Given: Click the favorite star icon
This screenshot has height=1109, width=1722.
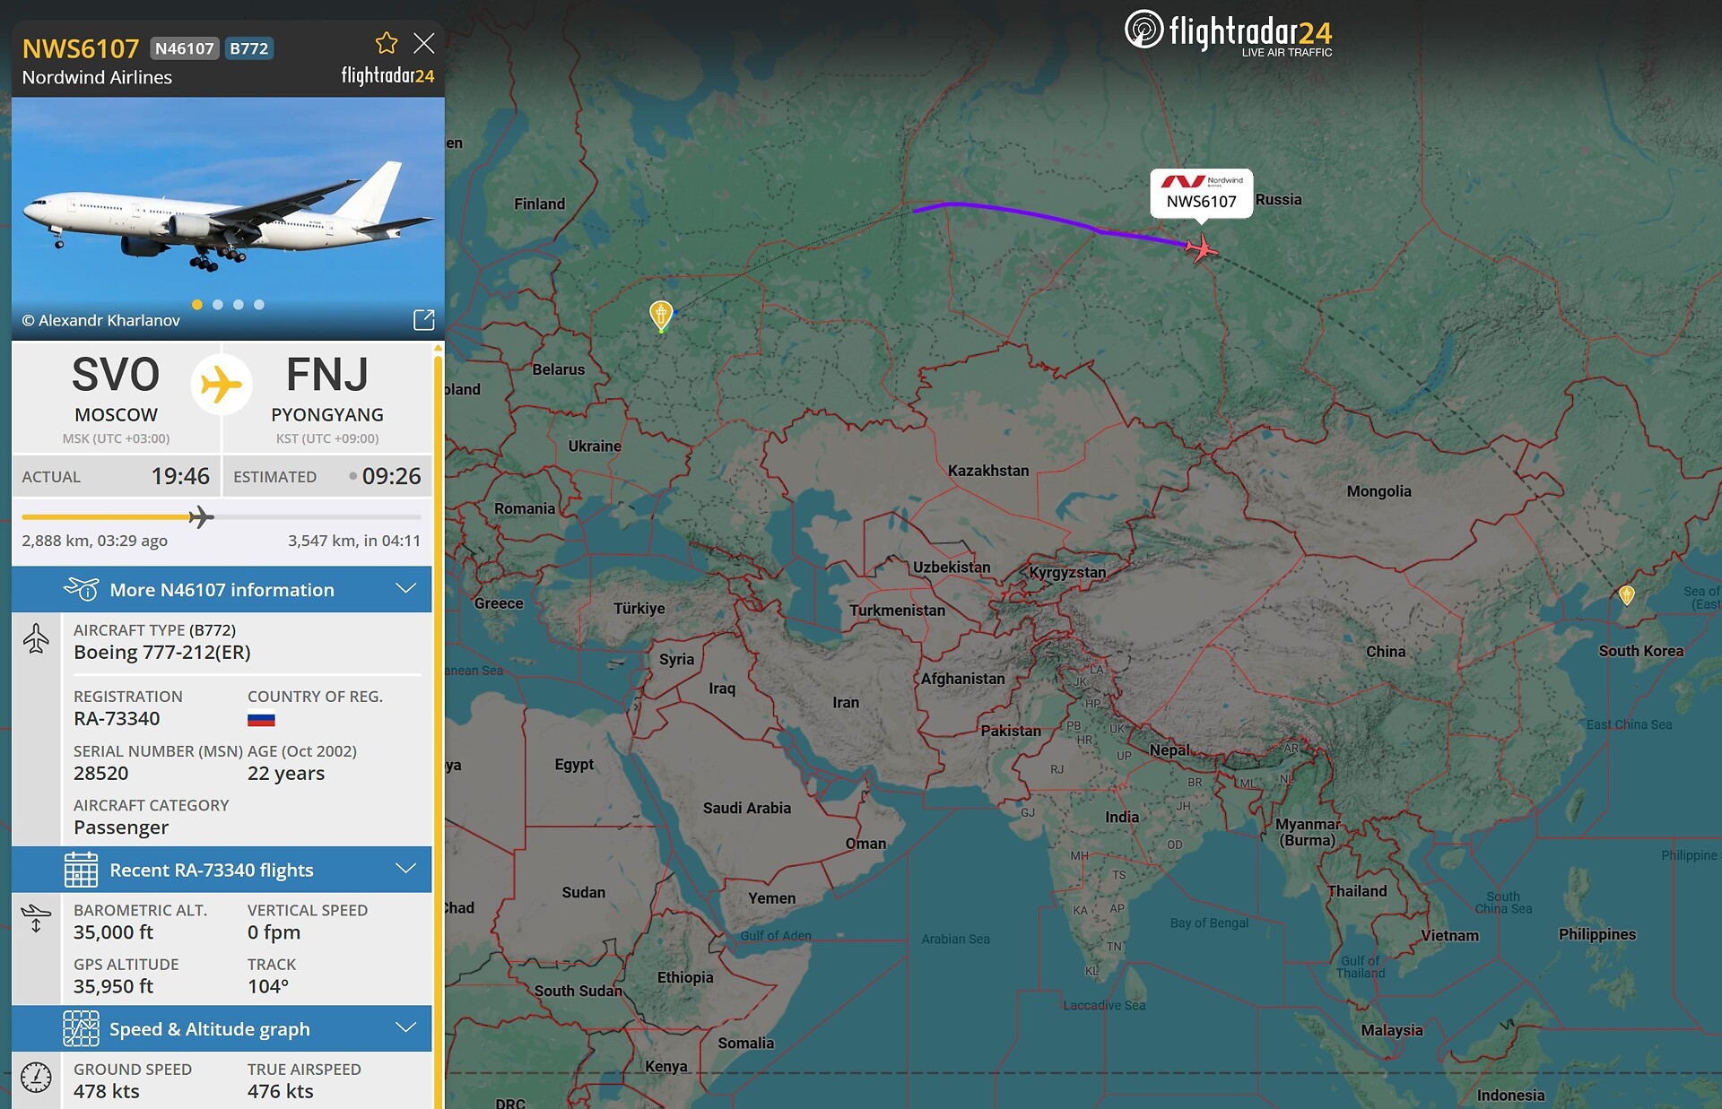Looking at the screenshot, I should pos(387,43).
